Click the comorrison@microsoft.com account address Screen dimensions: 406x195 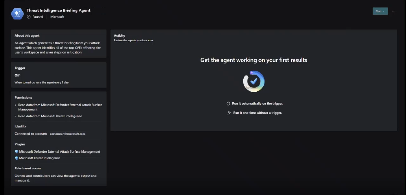pyautogui.click(x=68, y=134)
